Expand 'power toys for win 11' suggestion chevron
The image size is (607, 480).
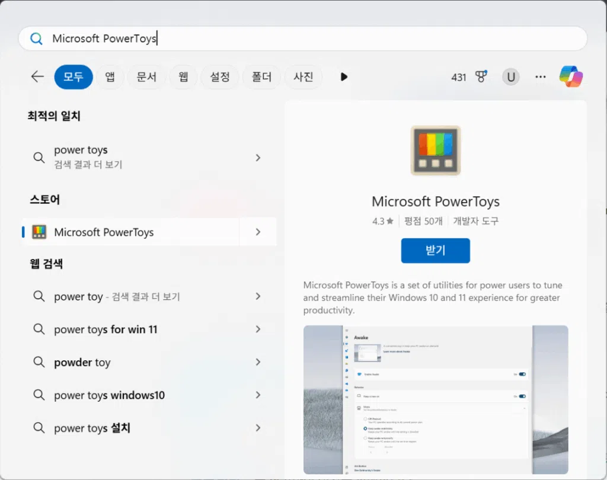258,329
